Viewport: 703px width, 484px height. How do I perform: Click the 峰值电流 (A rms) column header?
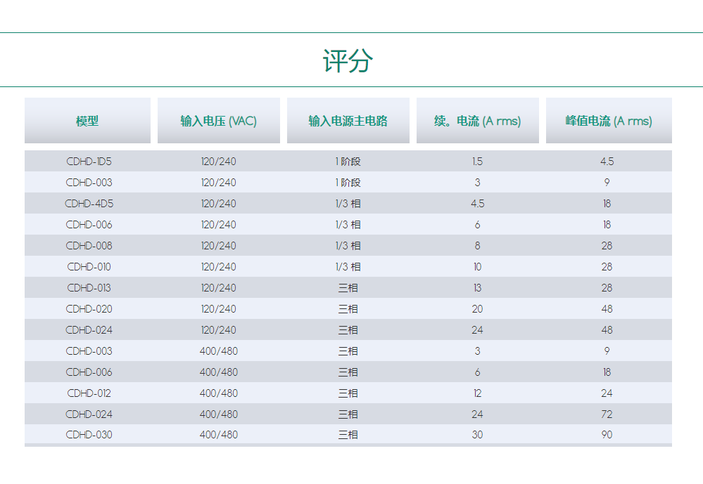click(x=608, y=121)
